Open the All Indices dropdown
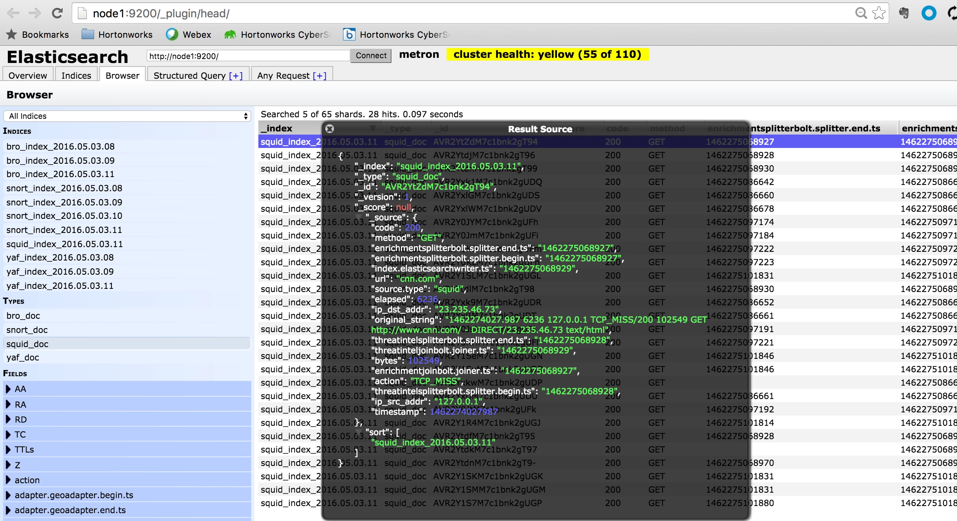Image resolution: width=957 pixels, height=521 pixels. click(127, 116)
